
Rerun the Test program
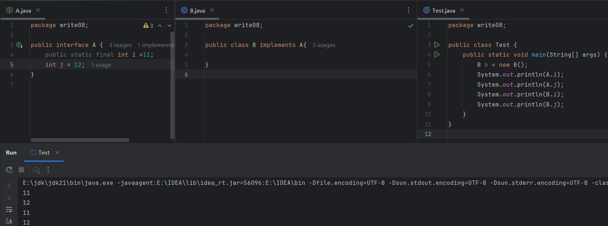tap(9, 170)
